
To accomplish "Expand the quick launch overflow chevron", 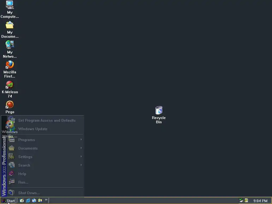I will coord(46,200).
